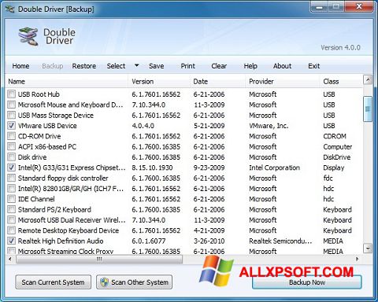The width and height of the screenshot is (378, 302).
Task: Select the Microsoft Streaming Clock Proxy row
Action: (183, 251)
